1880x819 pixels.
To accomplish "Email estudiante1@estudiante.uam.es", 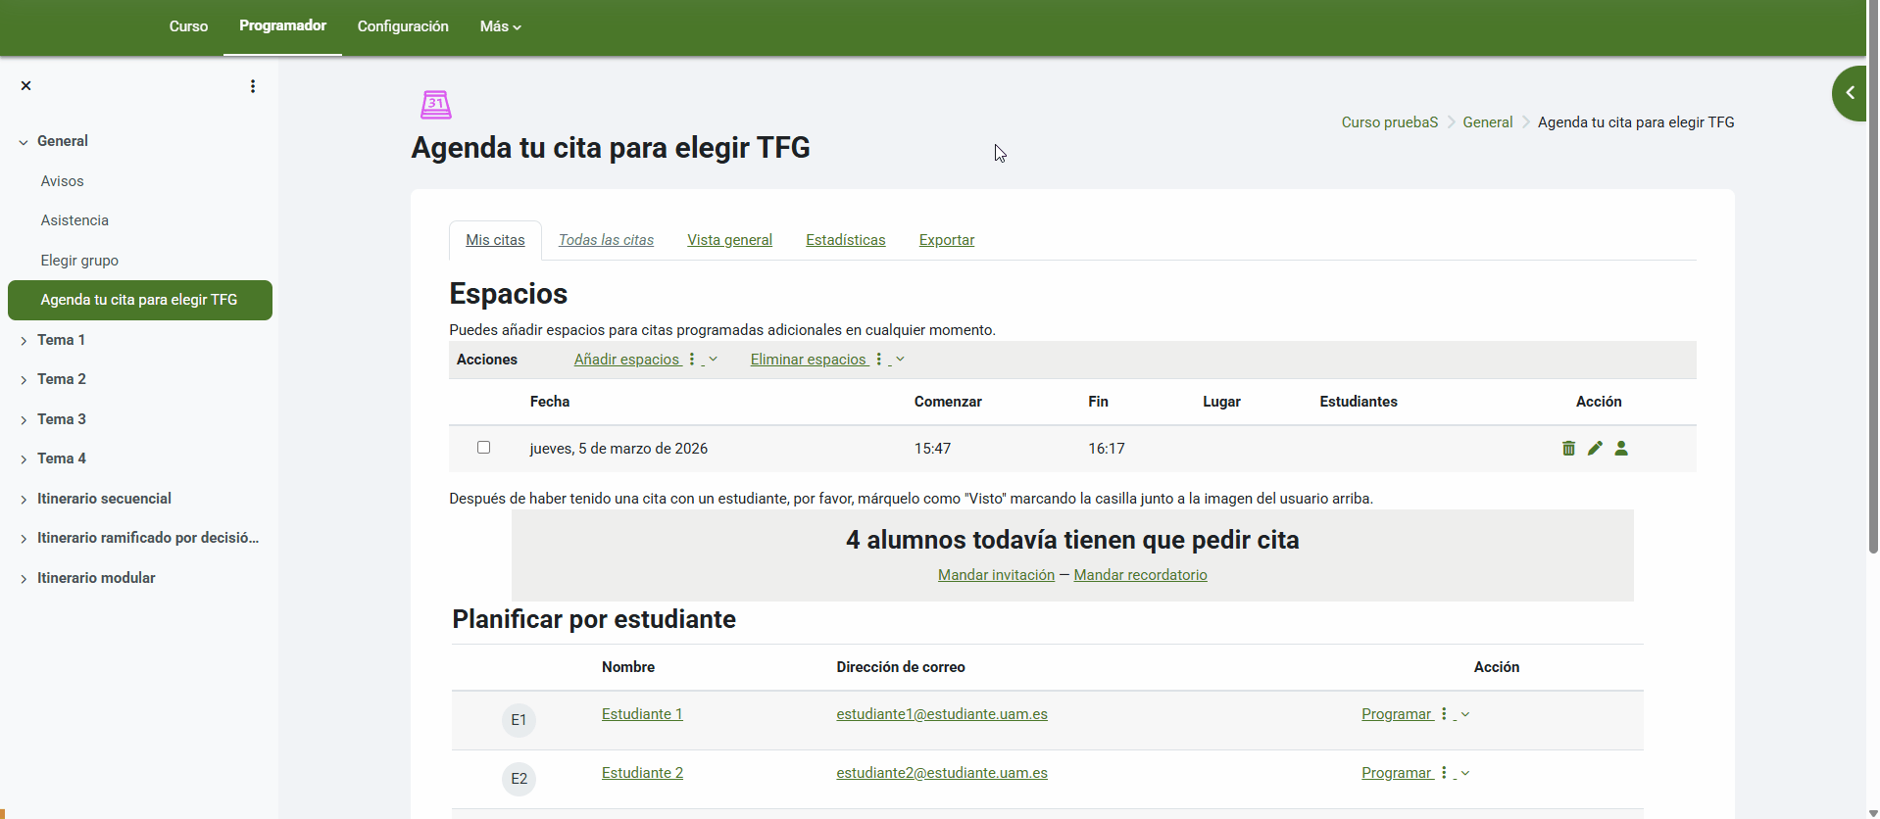I will point(942,714).
